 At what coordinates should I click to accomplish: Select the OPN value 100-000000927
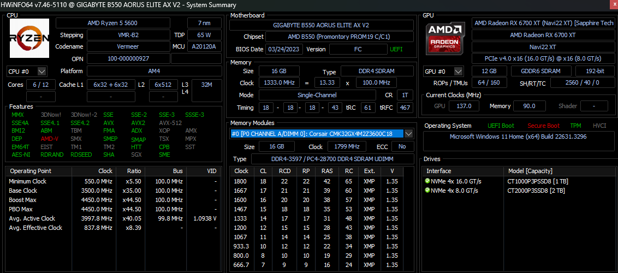[x=128, y=59]
